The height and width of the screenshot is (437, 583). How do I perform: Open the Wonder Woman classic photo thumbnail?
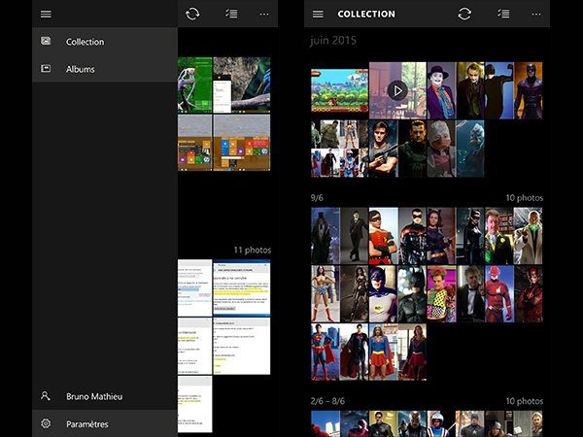pos(326,294)
